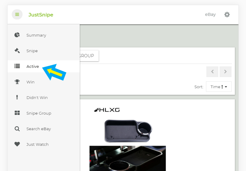Click the hamburger menu icon
The height and width of the screenshot is (171, 246).
click(x=17, y=14)
